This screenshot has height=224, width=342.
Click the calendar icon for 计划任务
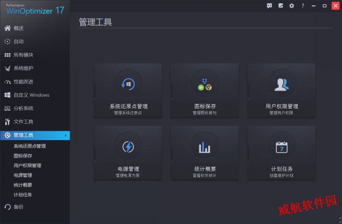click(281, 147)
